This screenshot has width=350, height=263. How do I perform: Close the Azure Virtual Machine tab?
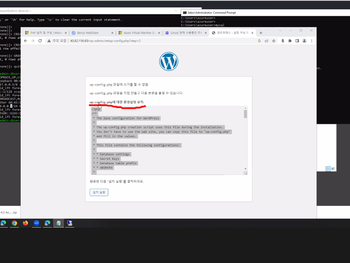coord(159,33)
